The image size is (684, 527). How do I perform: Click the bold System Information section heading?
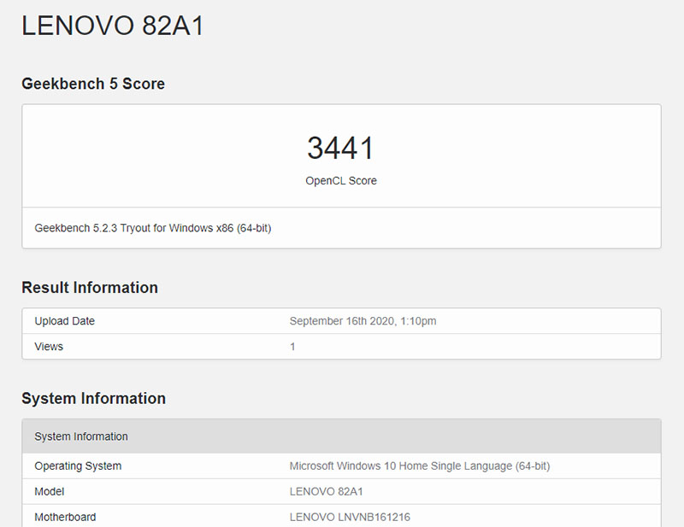coord(94,398)
